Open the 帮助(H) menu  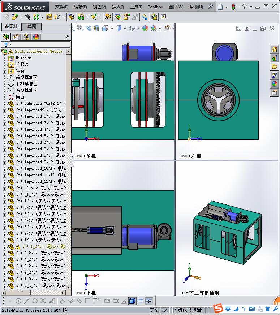196,7
